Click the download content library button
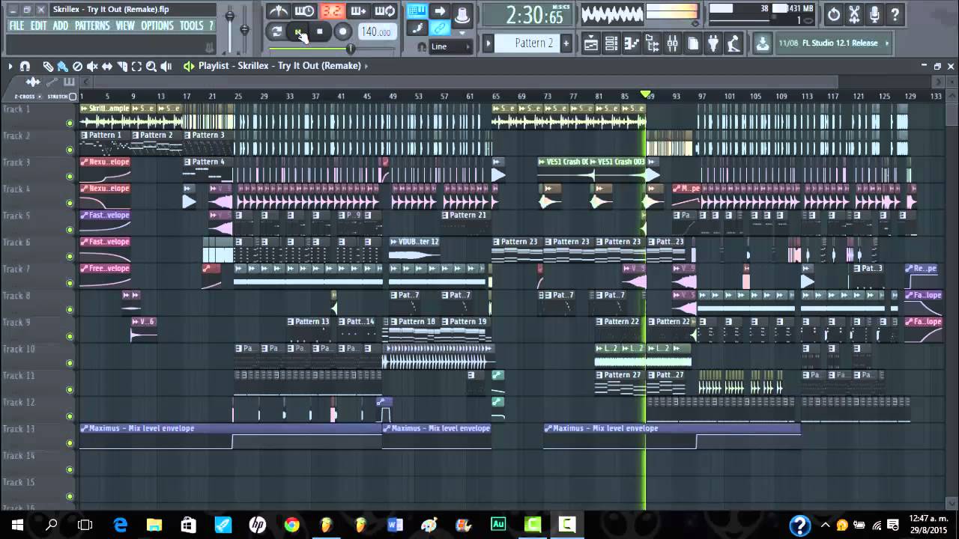Image resolution: width=959 pixels, height=539 pixels. pos(762,43)
